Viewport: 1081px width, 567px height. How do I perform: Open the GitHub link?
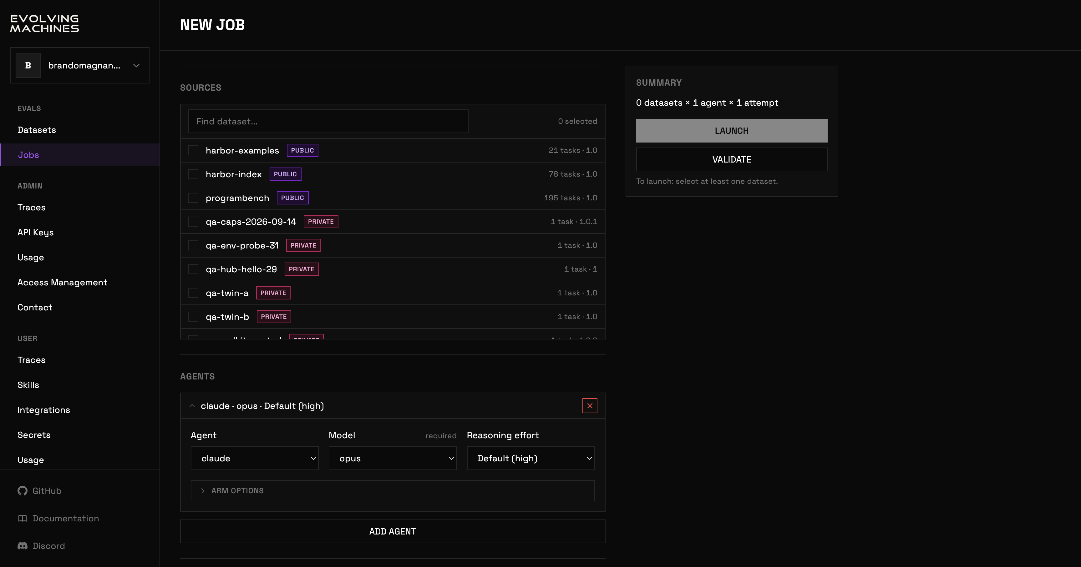click(39, 491)
